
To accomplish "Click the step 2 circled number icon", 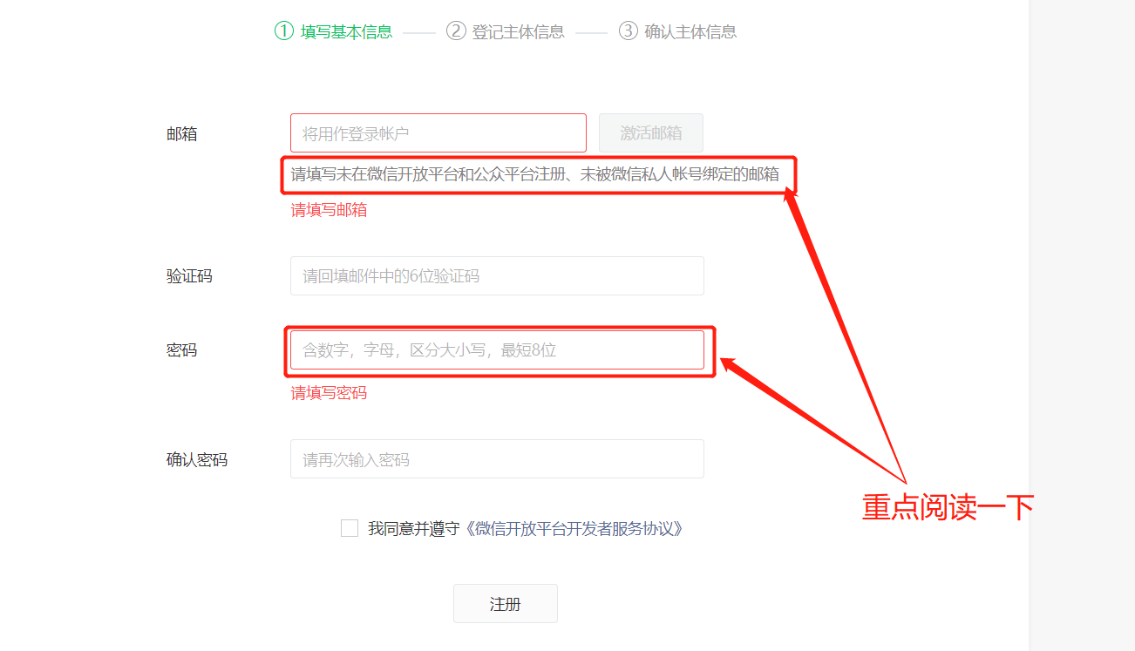I will tap(456, 31).
